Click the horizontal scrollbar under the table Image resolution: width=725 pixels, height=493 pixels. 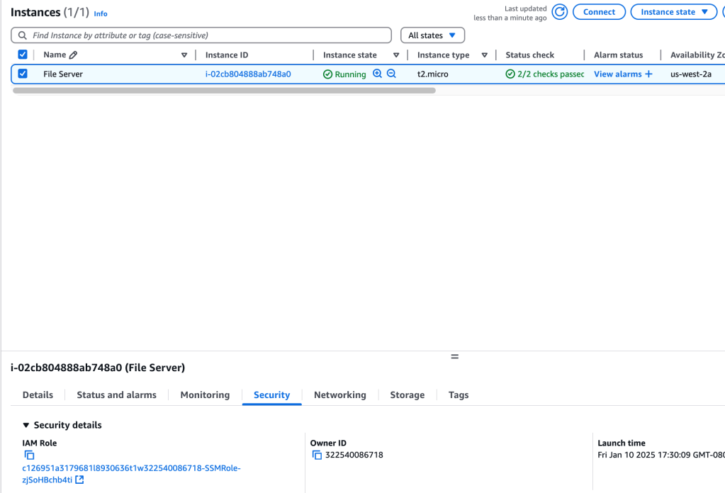coord(224,91)
